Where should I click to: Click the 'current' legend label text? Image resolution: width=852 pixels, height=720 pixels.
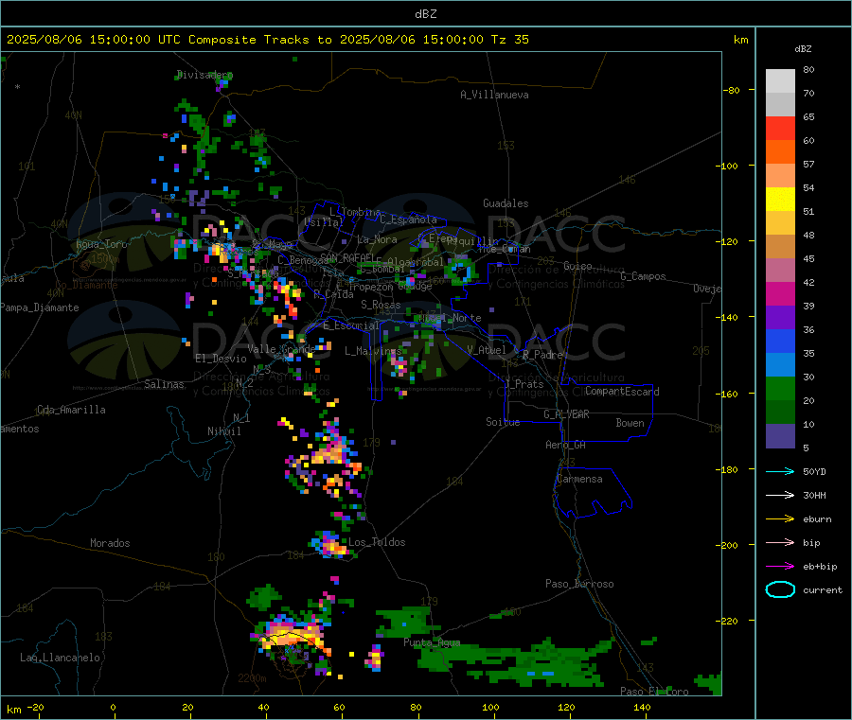(x=823, y=590)
